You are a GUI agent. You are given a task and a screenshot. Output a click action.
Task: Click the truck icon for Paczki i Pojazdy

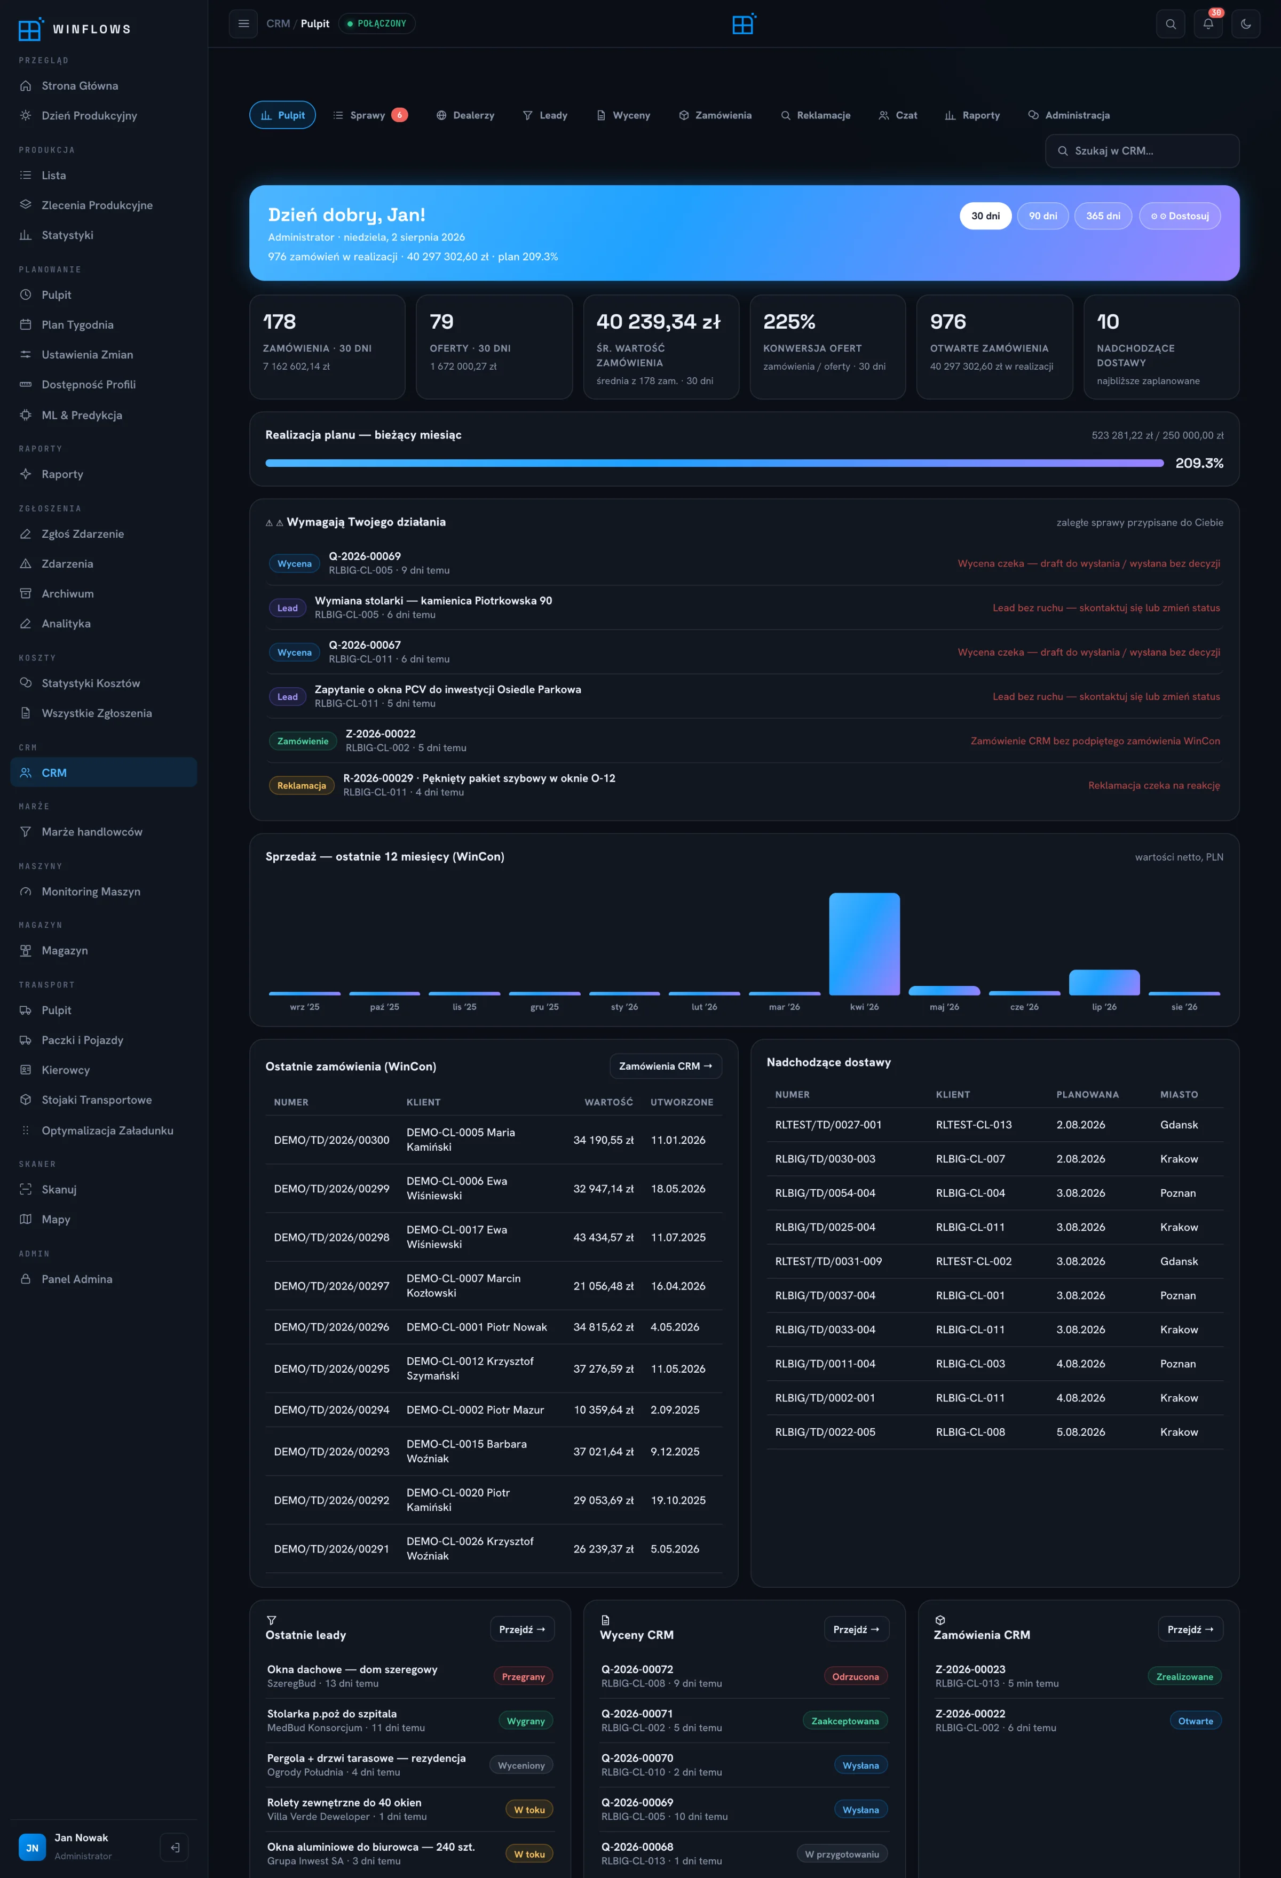26,1041
